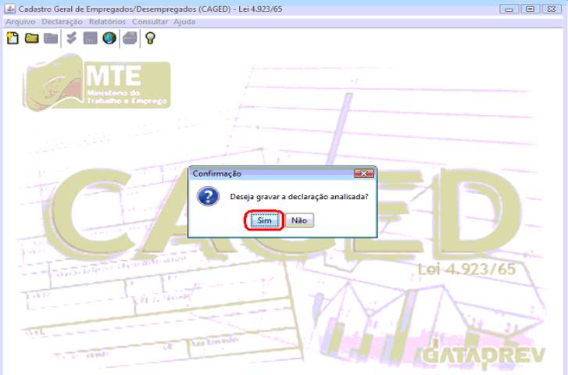Open the Arquivo menu

click(20, 22)
